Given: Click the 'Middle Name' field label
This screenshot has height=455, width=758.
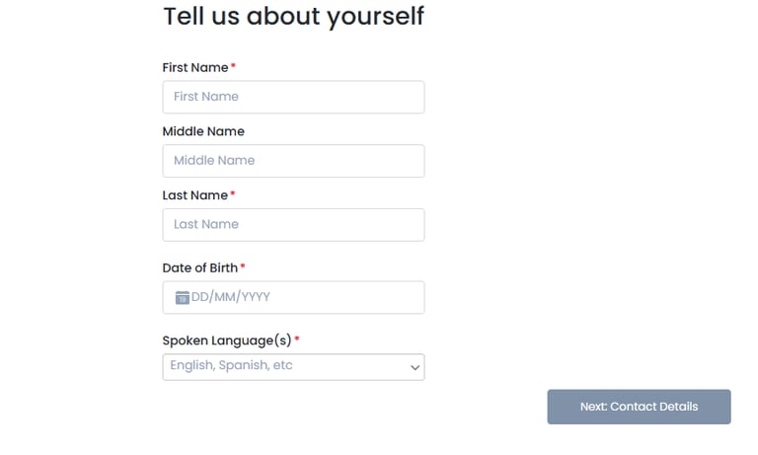Looking at the screenshot, I should click(x=203, y=131).
